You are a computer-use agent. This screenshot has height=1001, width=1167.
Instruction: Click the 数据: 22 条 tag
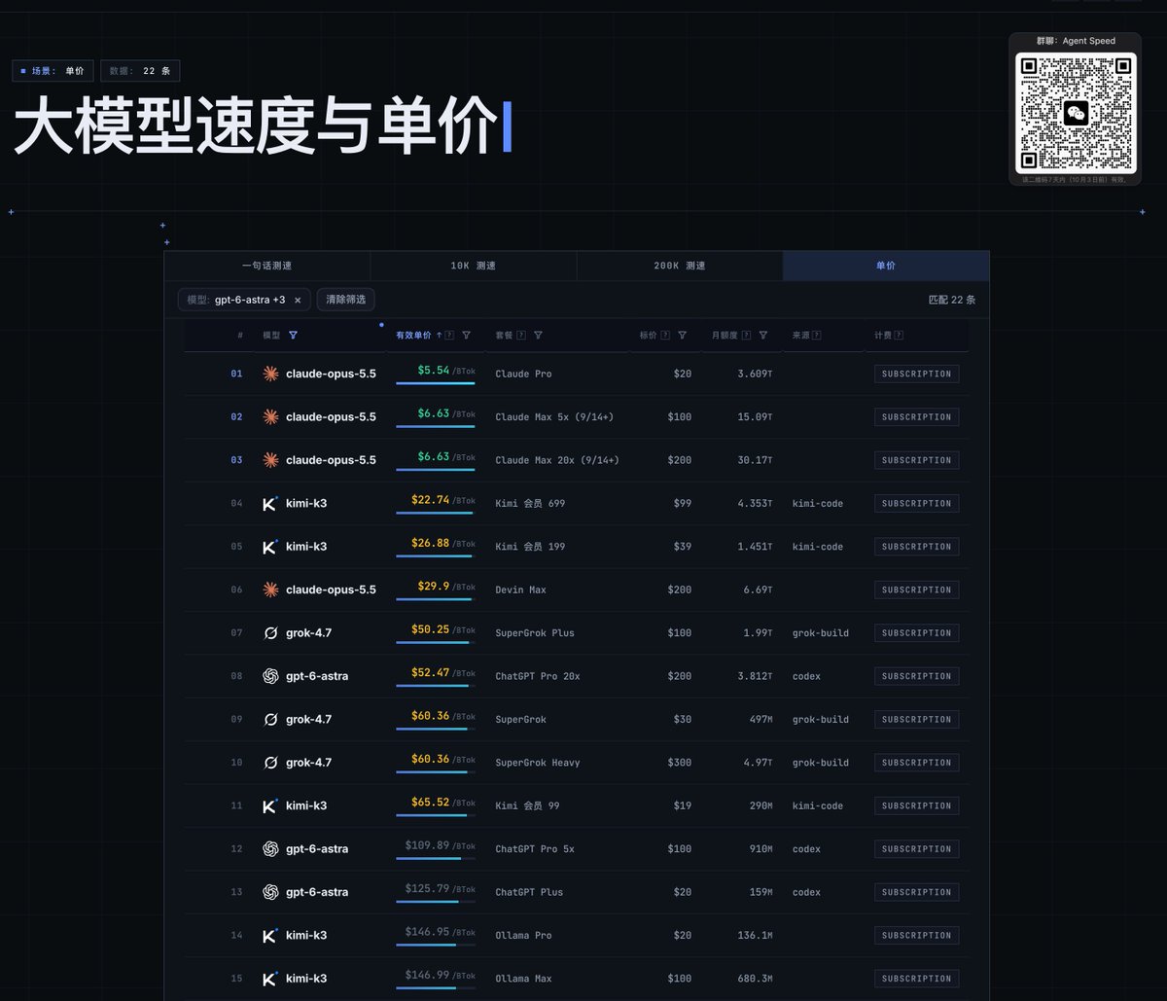coord(140,71)
